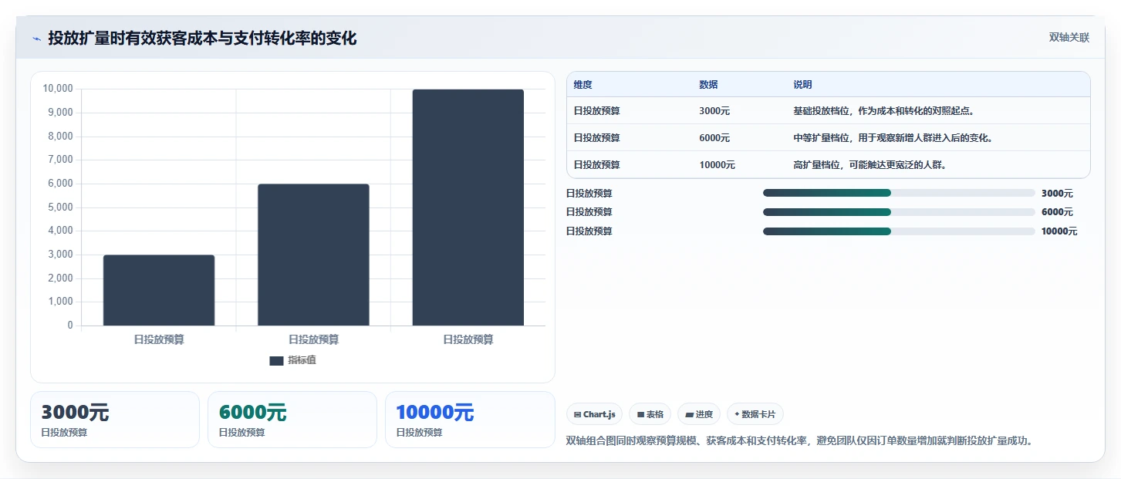Click description 高扩量档位，可能触达更宽泛的人群
Screen dimensions: 1121x479
tap(869, 165)
